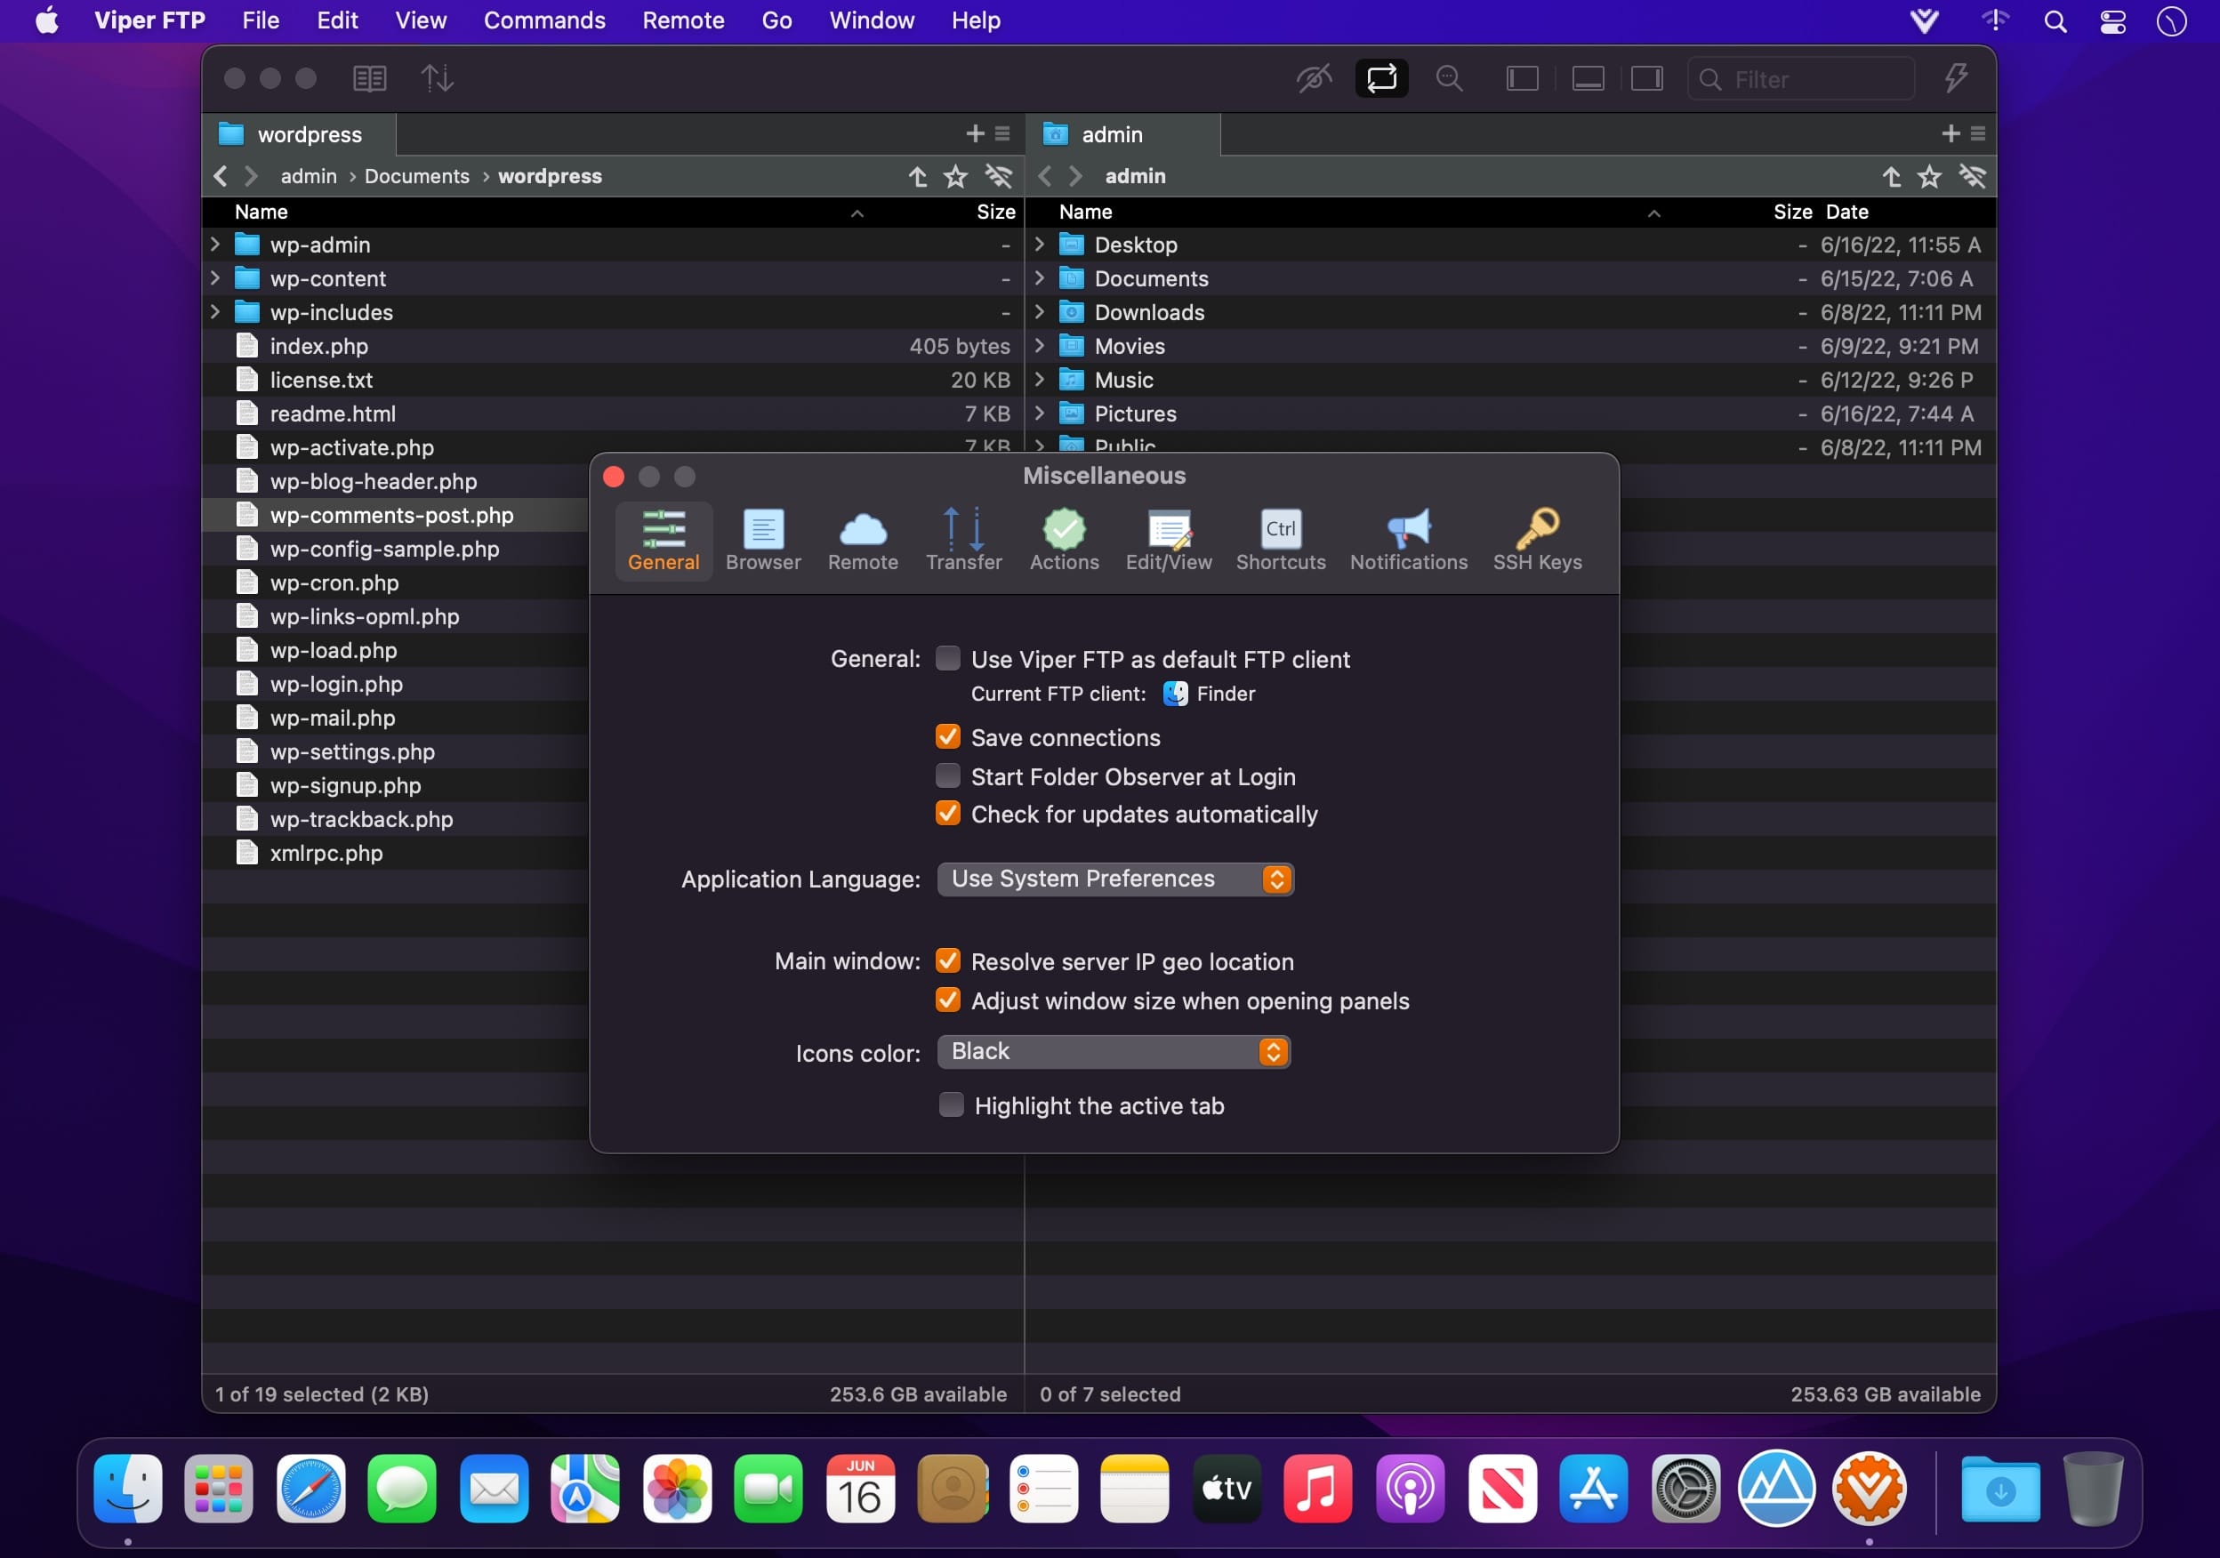The height and width of the screenshot is (1558, 2220).
Task: Open SSH Keys preferences pane
Action: click(1536, 539)
